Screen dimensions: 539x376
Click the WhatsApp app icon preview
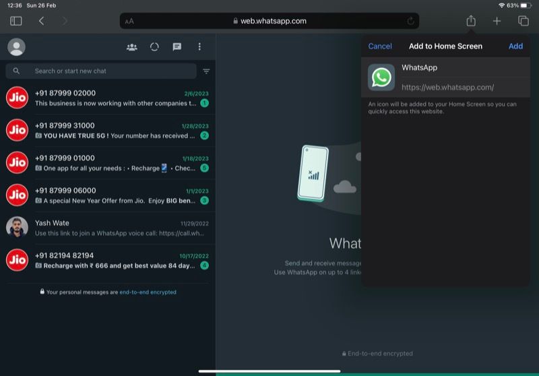[x=381, y=77]
